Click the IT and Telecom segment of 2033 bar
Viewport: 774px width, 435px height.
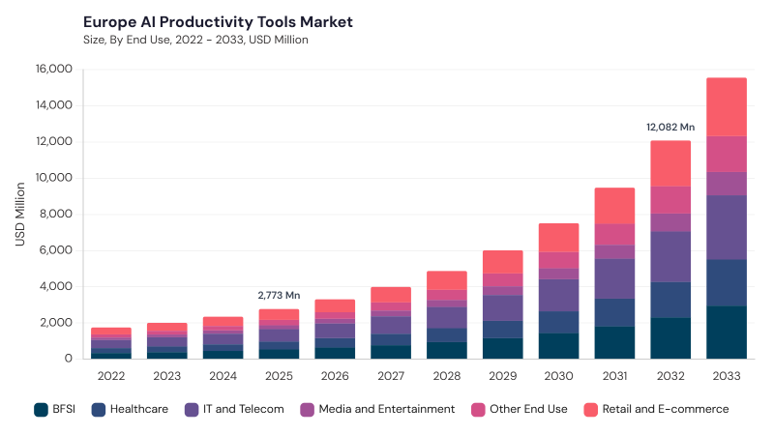[727, 227]
